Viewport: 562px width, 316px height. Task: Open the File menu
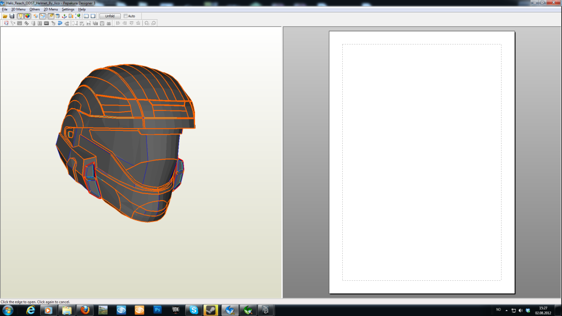4,9
